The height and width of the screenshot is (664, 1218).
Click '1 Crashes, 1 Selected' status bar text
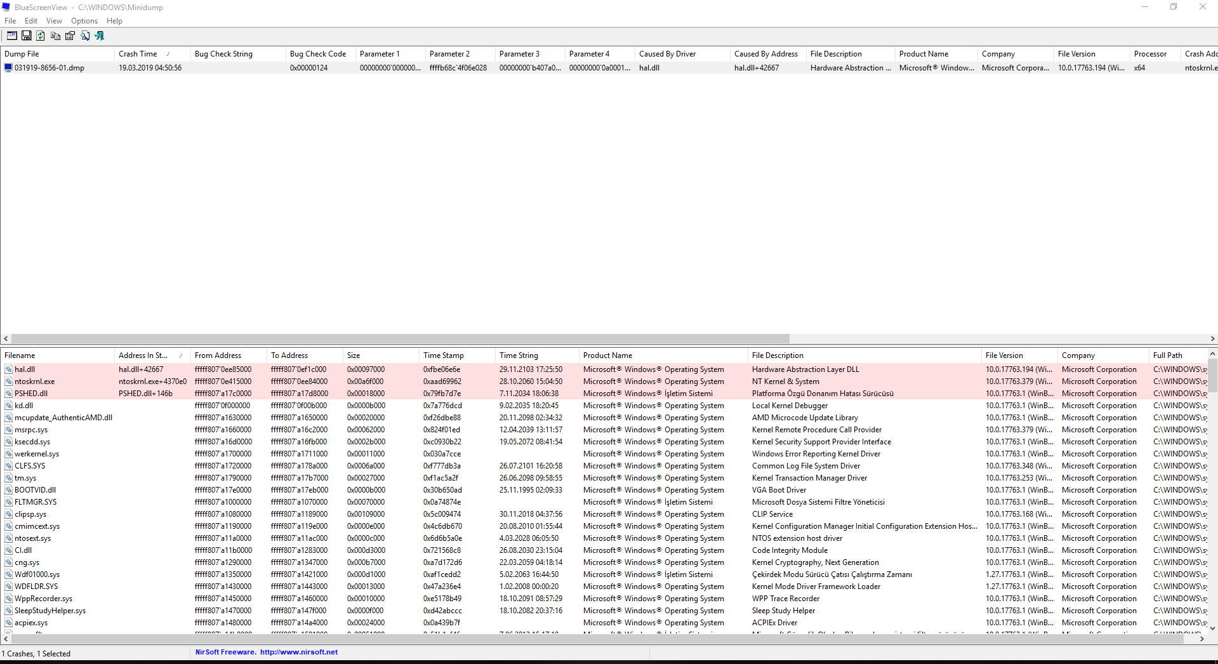[x=36, y=653]
